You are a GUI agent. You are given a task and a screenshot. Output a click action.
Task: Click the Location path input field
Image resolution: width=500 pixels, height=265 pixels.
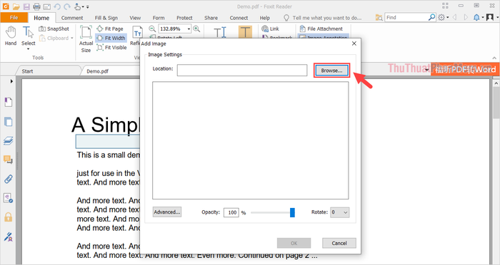tap(242, 71)
